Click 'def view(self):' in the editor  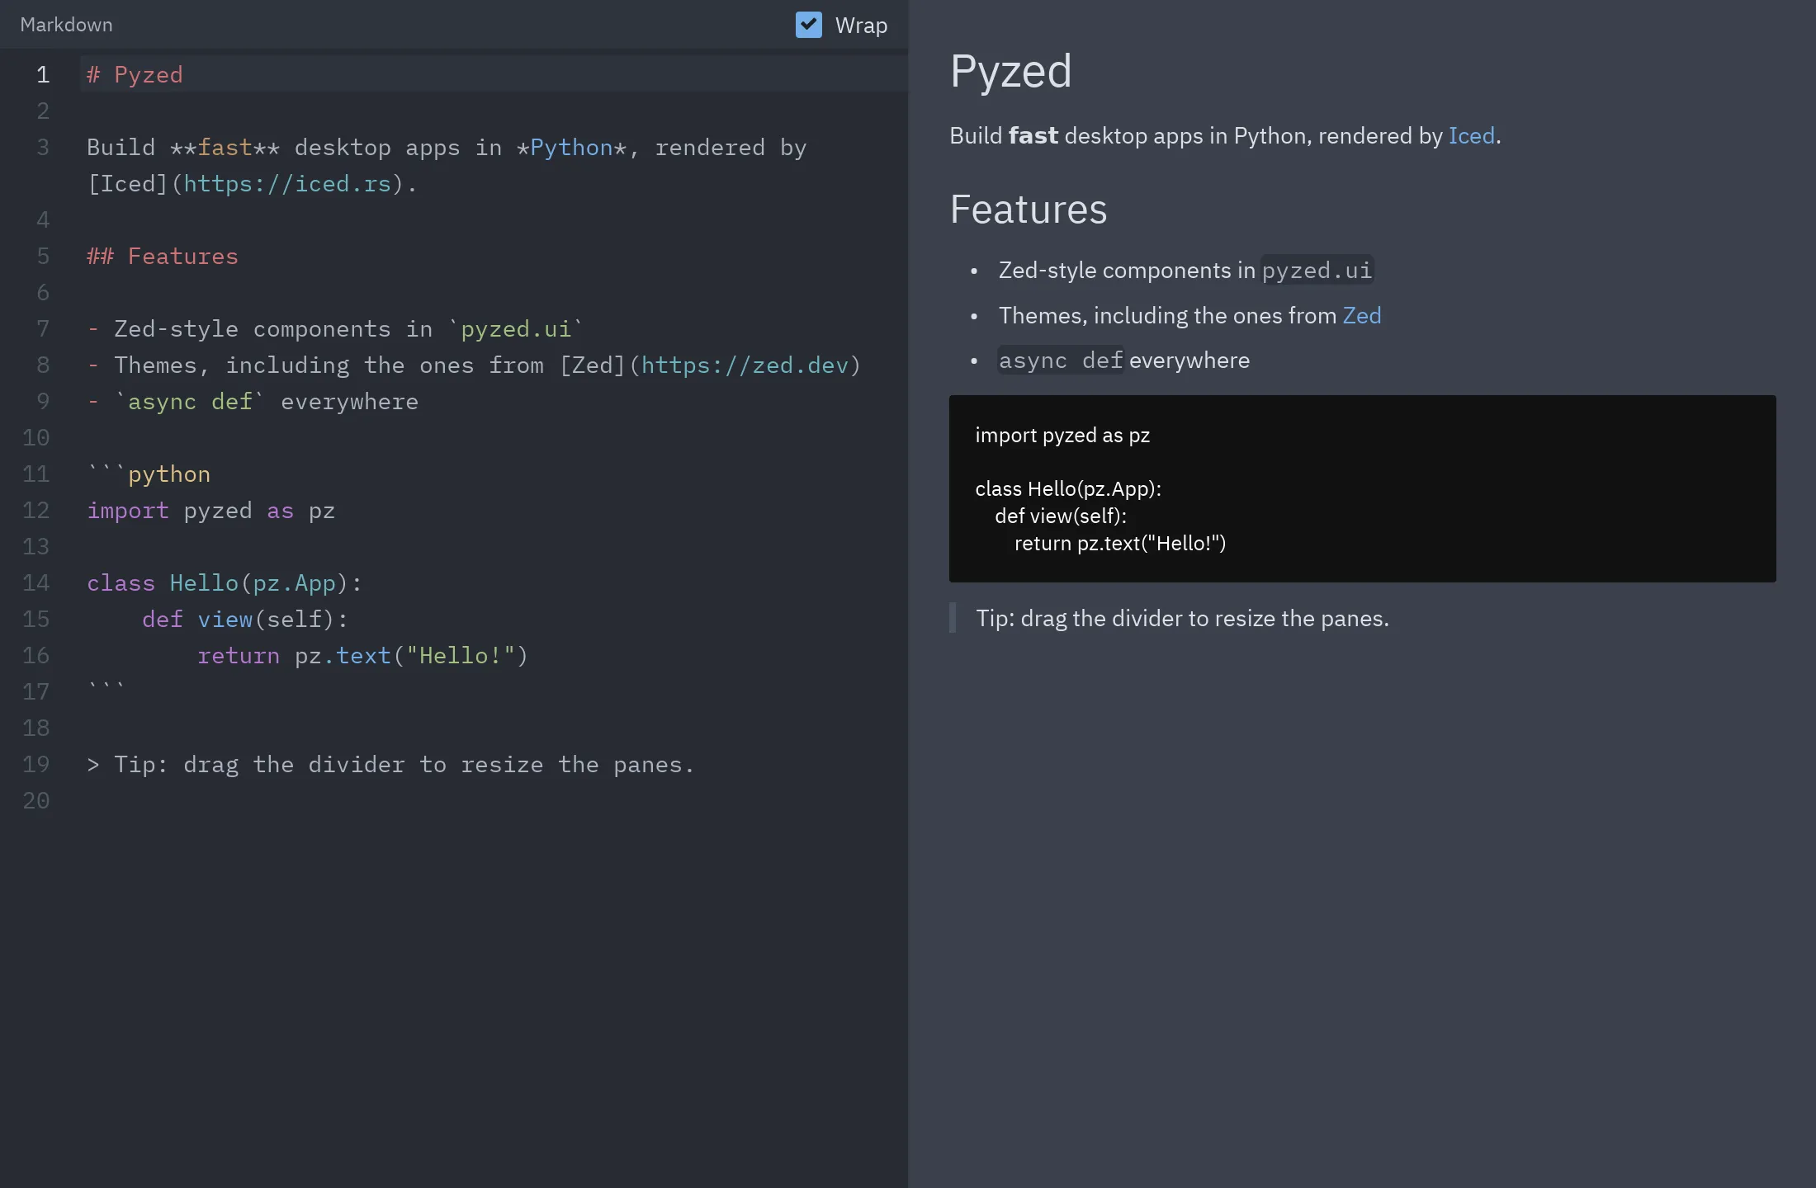[245, 619]
